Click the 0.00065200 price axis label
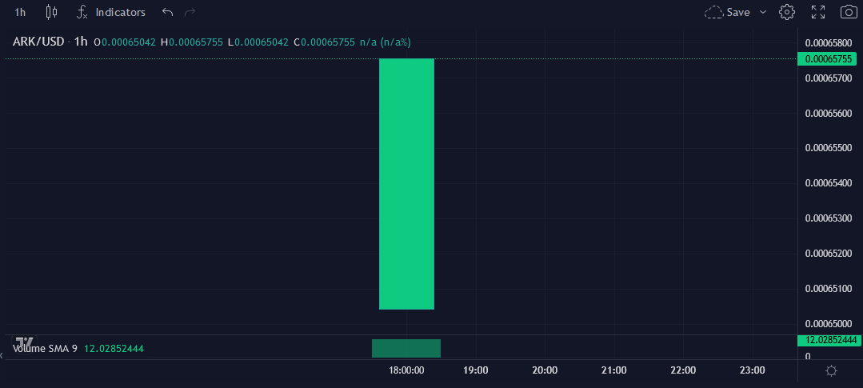This screenshot has width=863, height=388. (x=829, y=254)
